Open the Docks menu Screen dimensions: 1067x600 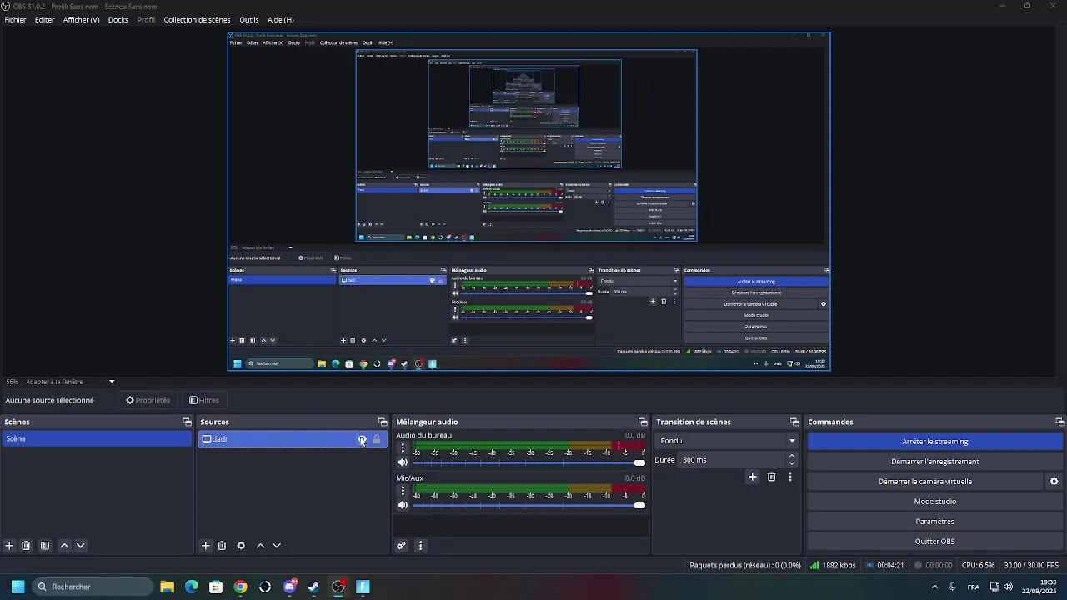click(x=118, y=19)
